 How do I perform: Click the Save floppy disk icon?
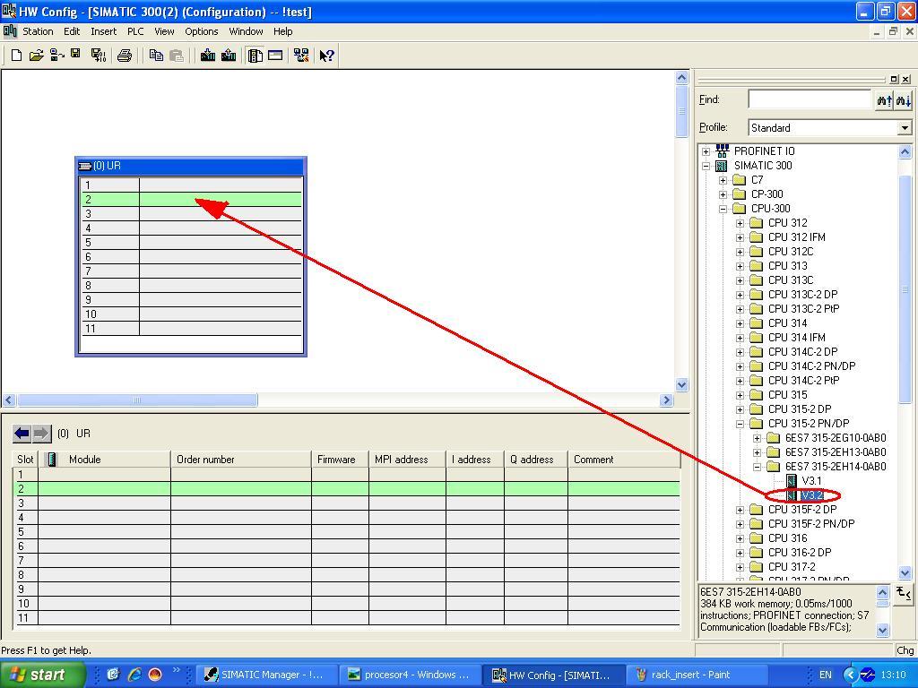[x=75, y=54]
